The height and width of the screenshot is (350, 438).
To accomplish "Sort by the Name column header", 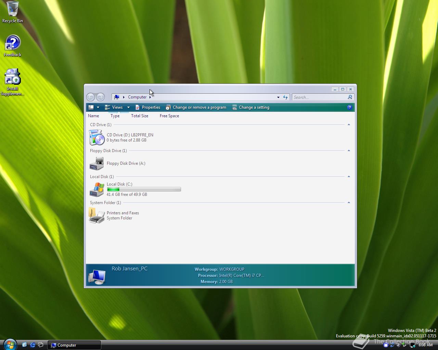I will [93, 116].
